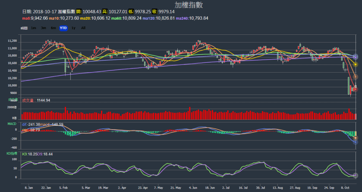362x192 pixels.
Task: Click red ma5 endpoint marker
Action: click(356, 89)
